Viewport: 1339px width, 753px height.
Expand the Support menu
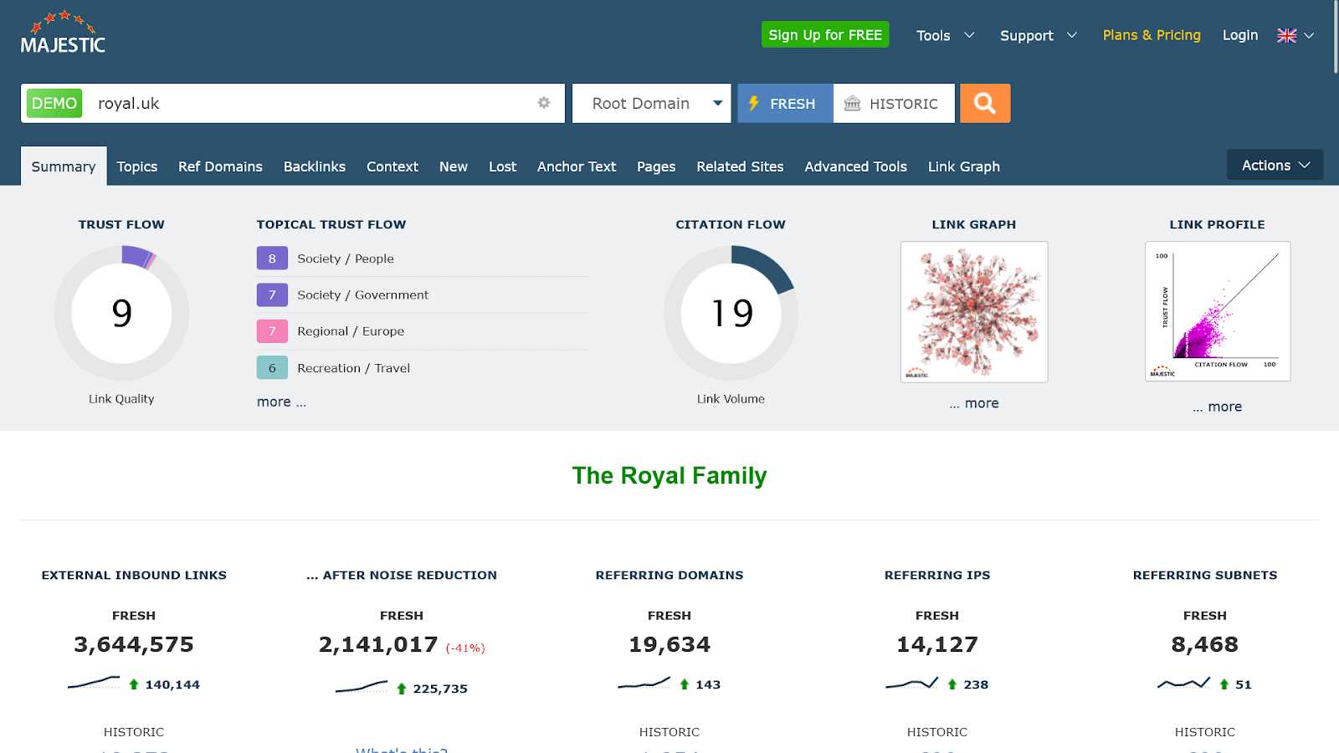(x=1039, y=35)
